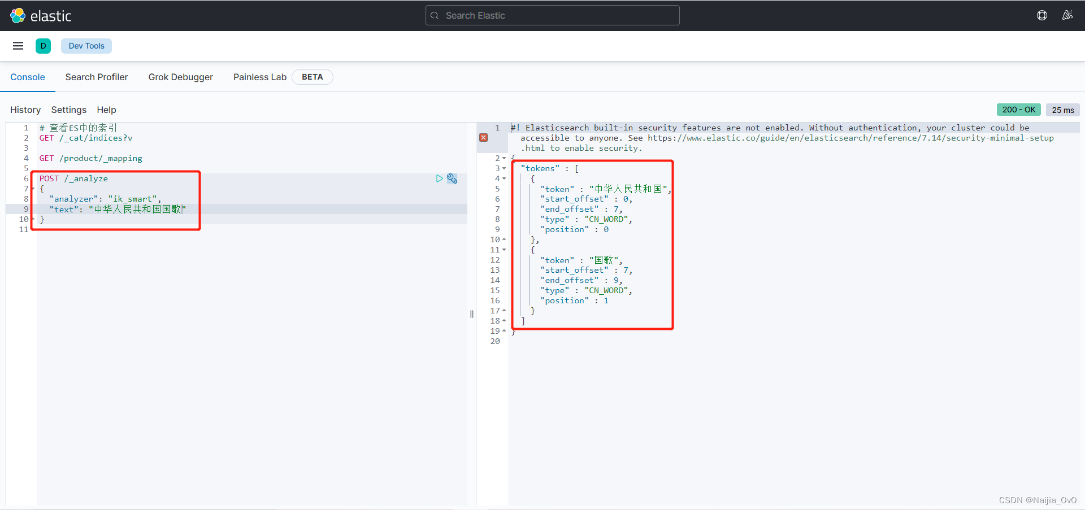This screenshot has width=1085, height=510.
Task: Click the POST /_analyze request line
Action: (x=73, y=178)
